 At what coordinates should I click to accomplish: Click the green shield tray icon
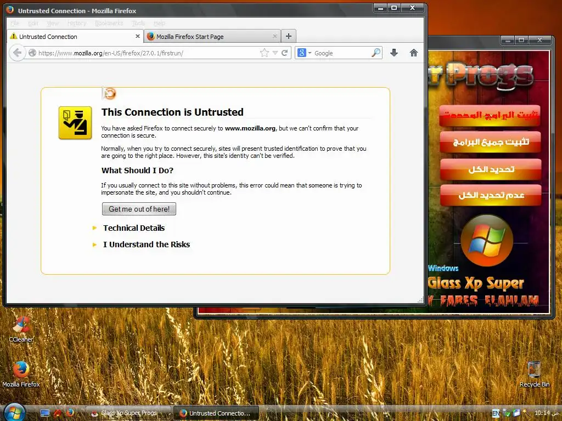pos(507,413)
